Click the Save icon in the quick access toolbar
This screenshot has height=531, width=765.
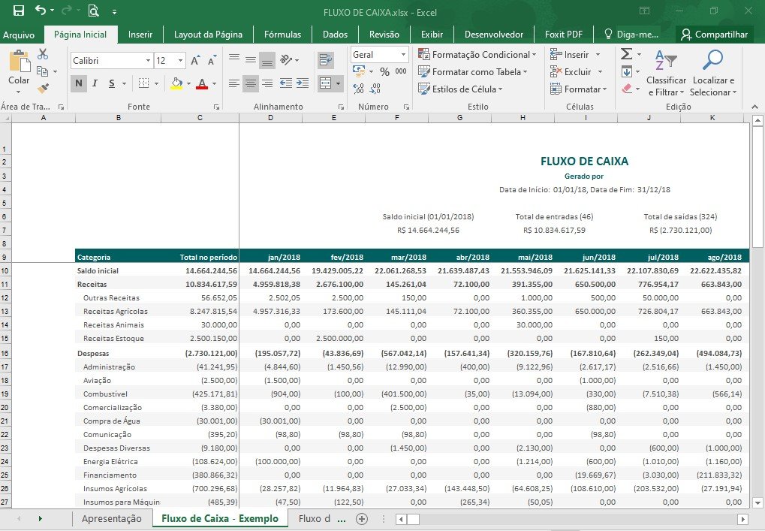(19, 11)
